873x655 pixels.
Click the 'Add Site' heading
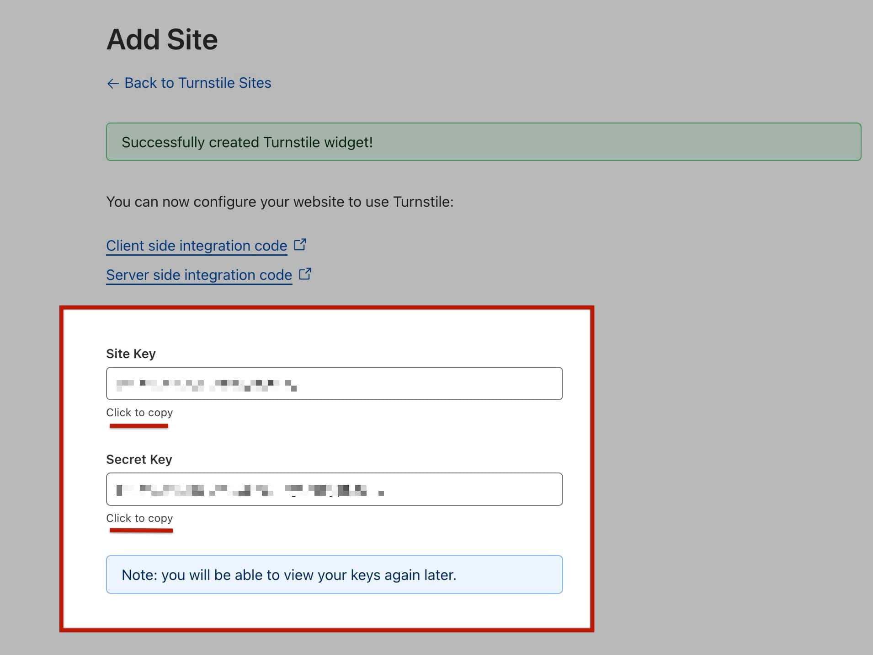[x=162, y=39]
